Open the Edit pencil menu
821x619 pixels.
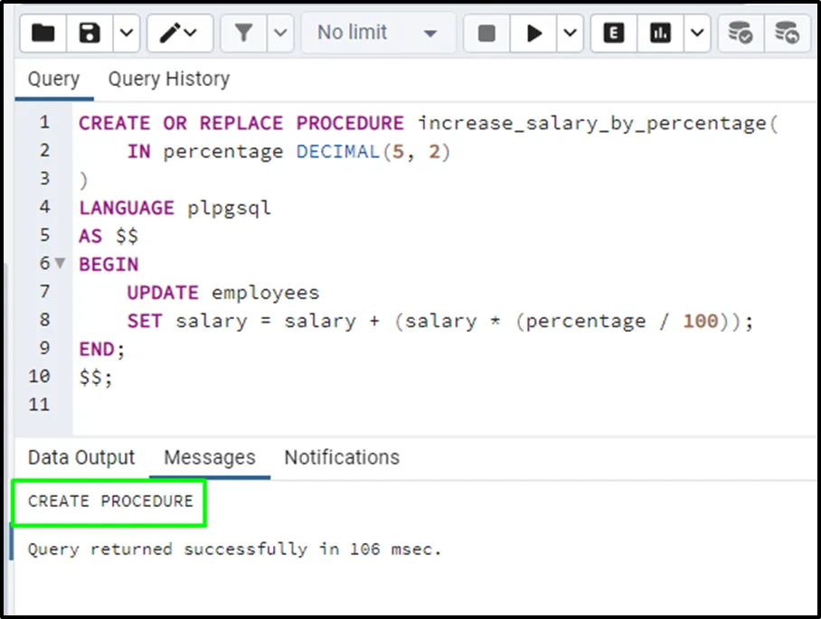pyautogui.click(x=179, y=33)
